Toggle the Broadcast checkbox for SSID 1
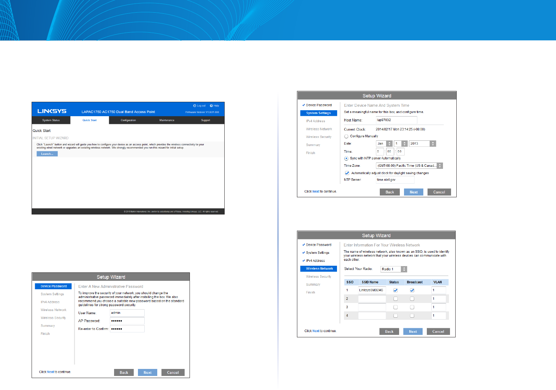The width and height of the screenshot is (556, 390). [412, 290]
